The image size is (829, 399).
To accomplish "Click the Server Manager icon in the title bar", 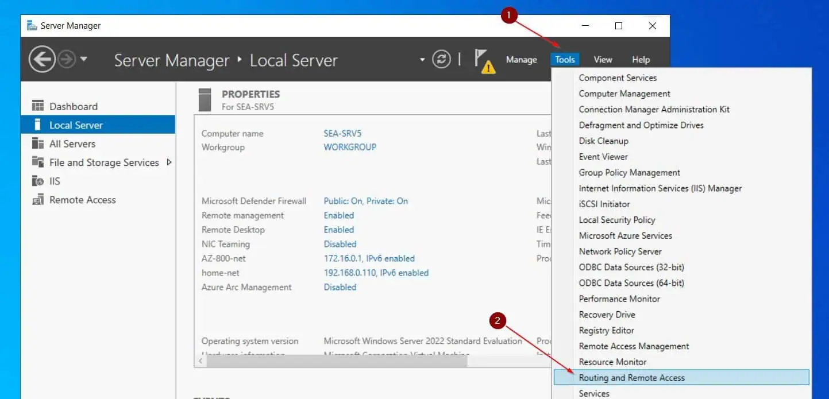I will pos(32,26).
